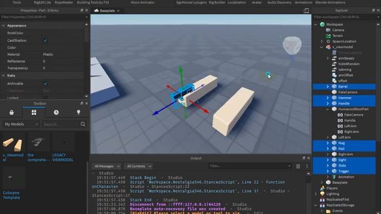
Task: Collapse the Workspace tree node
Action: point(316,24)
